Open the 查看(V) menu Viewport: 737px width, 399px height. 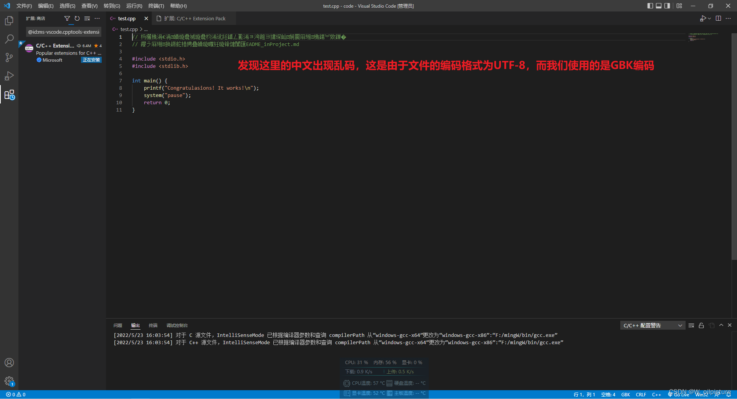pos(89,6)
